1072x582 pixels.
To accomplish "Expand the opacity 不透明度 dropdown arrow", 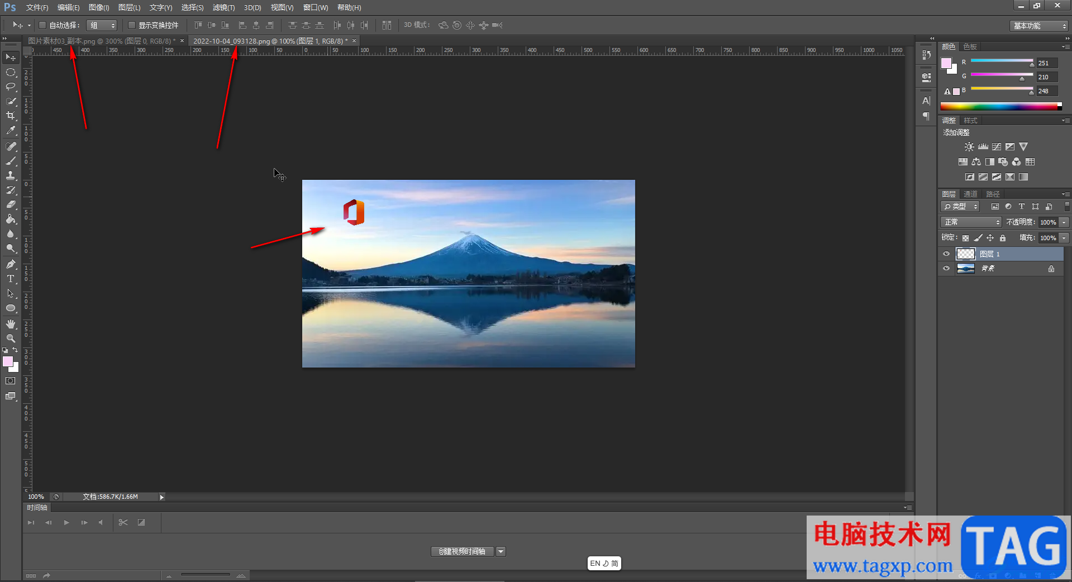I will tap(1064, 222).
